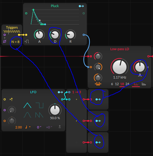Screen dimensions: 153x156
Task: Click the large cutoff frequency knob
Action: 119,67
